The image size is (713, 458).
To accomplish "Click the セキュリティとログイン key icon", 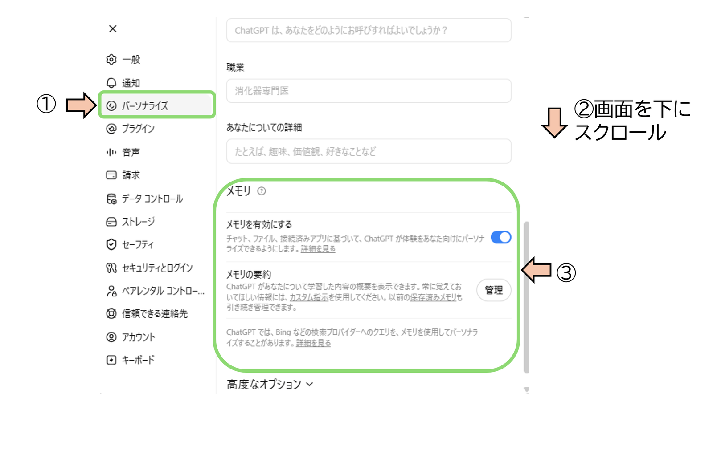I will [x=111, y=268].
